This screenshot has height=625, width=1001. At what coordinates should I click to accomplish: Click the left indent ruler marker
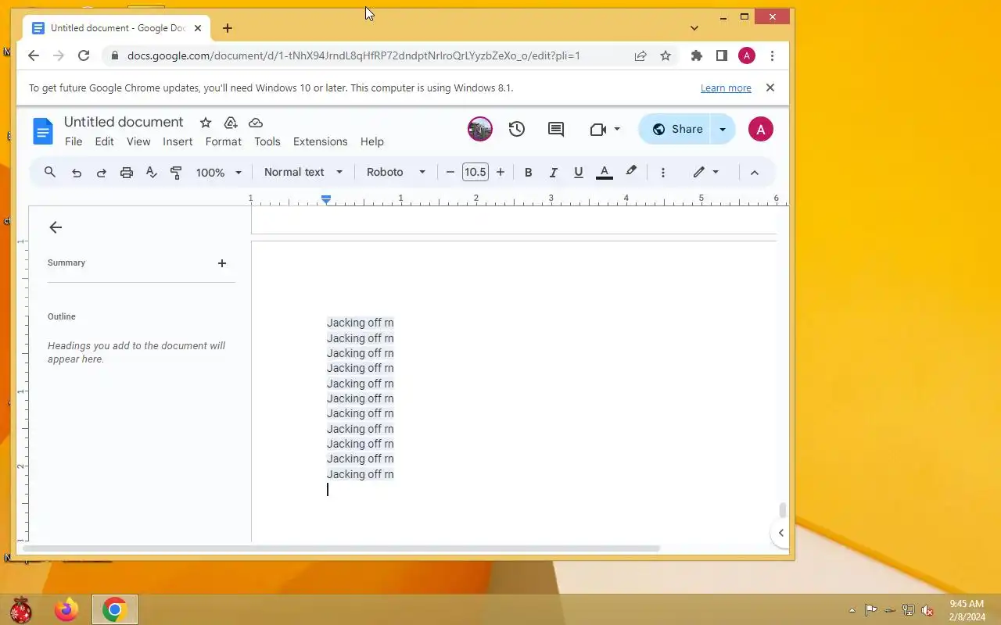[x=326, y=199]
